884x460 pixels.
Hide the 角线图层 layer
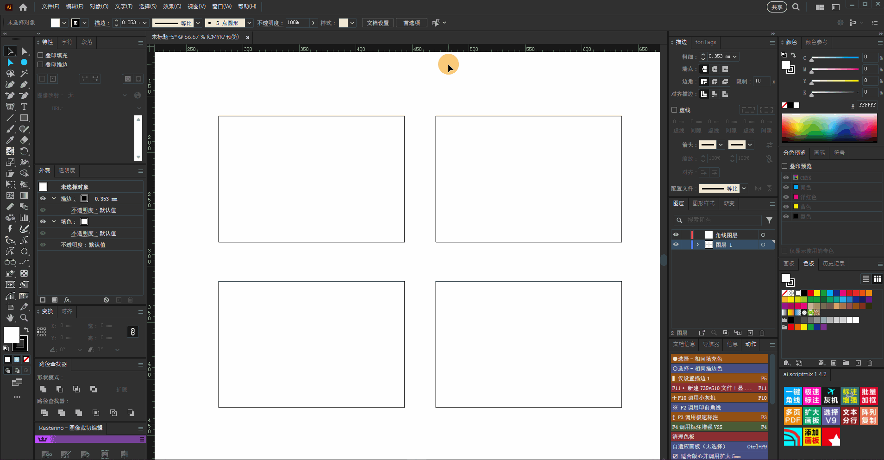[x=676, y=235]
